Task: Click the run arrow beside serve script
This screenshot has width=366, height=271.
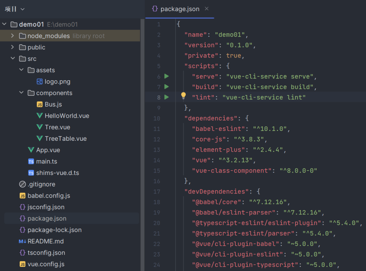Action: click(166, 76)
